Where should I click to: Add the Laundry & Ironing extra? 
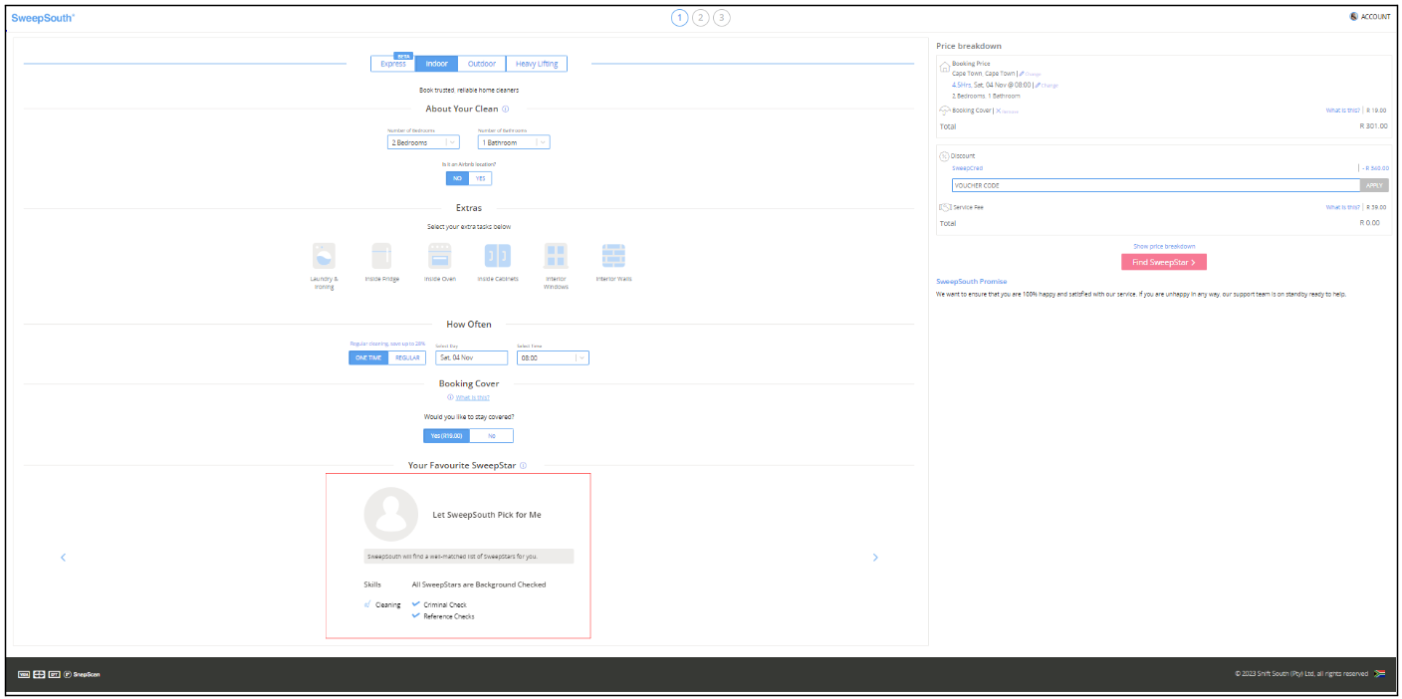click(x=325, y=256)
